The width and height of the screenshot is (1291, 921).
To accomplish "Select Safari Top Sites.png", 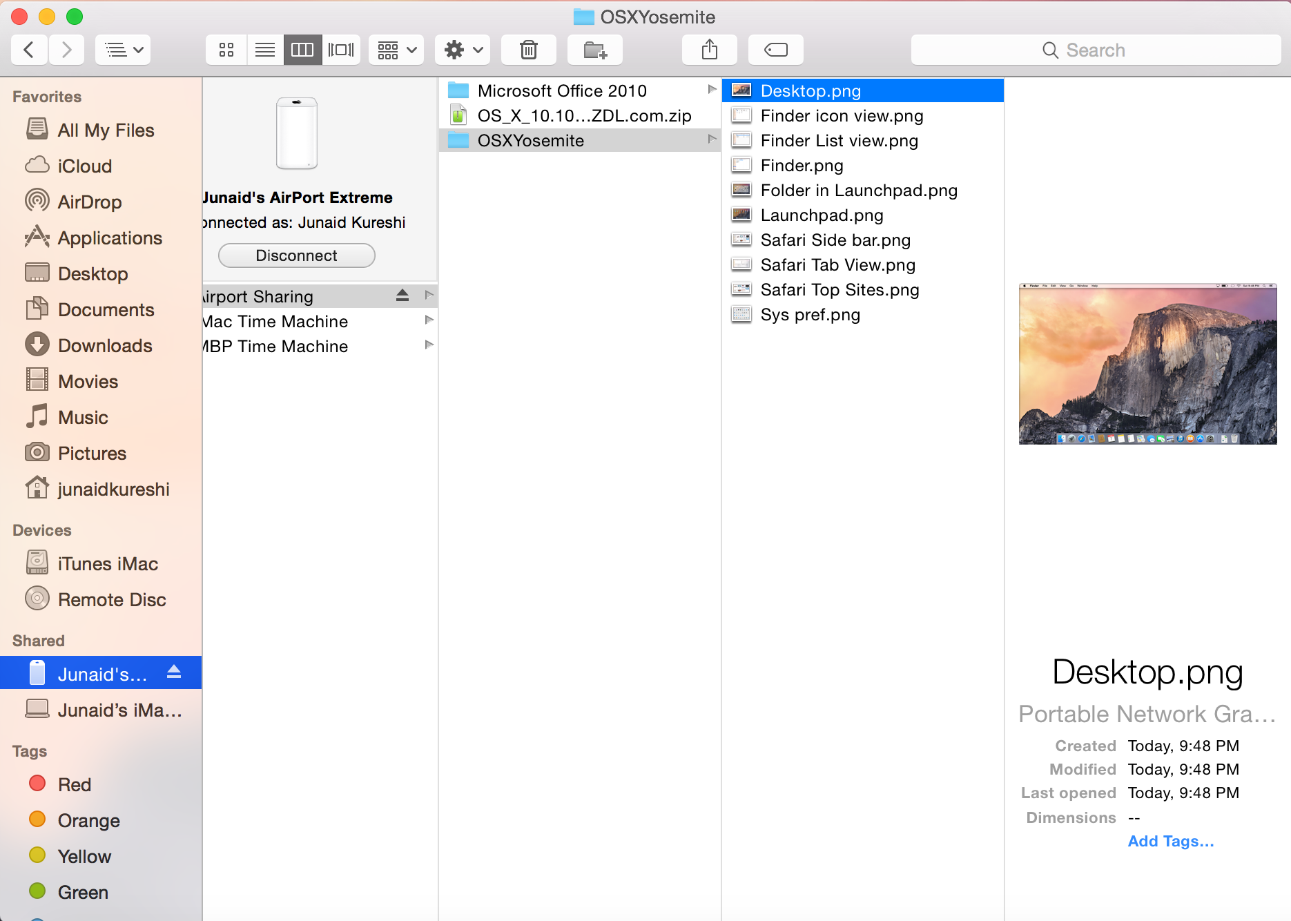I will point(863,289).
